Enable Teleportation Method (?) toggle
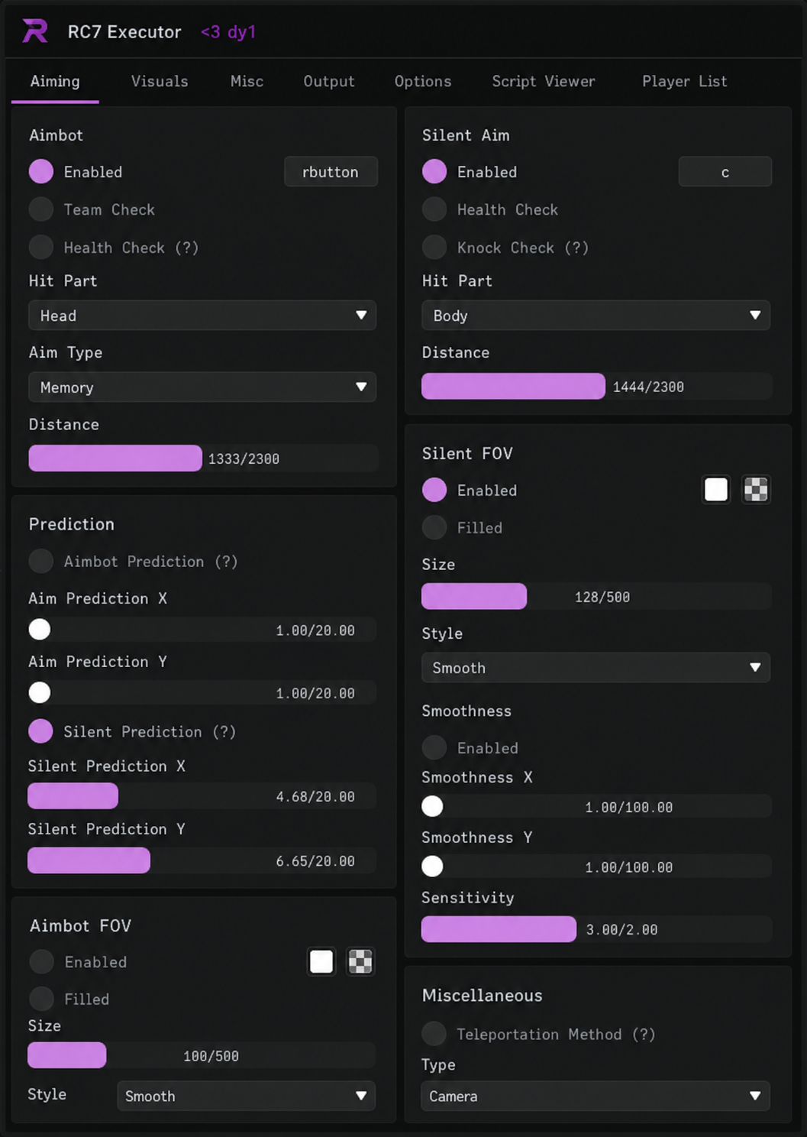The width and height of the screenshot is (807, 1137). 434,1034
